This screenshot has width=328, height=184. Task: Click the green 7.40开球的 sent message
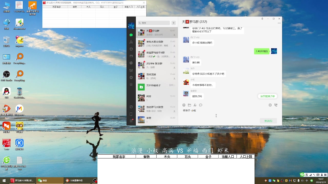262,51
